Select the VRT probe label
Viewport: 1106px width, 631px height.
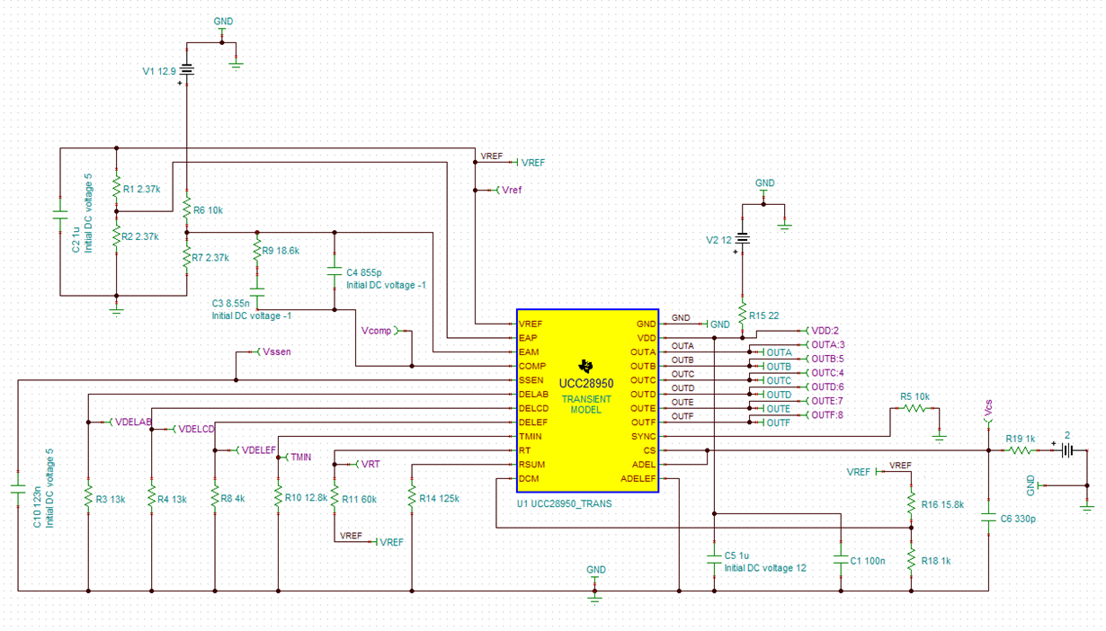tap(370, 464)
